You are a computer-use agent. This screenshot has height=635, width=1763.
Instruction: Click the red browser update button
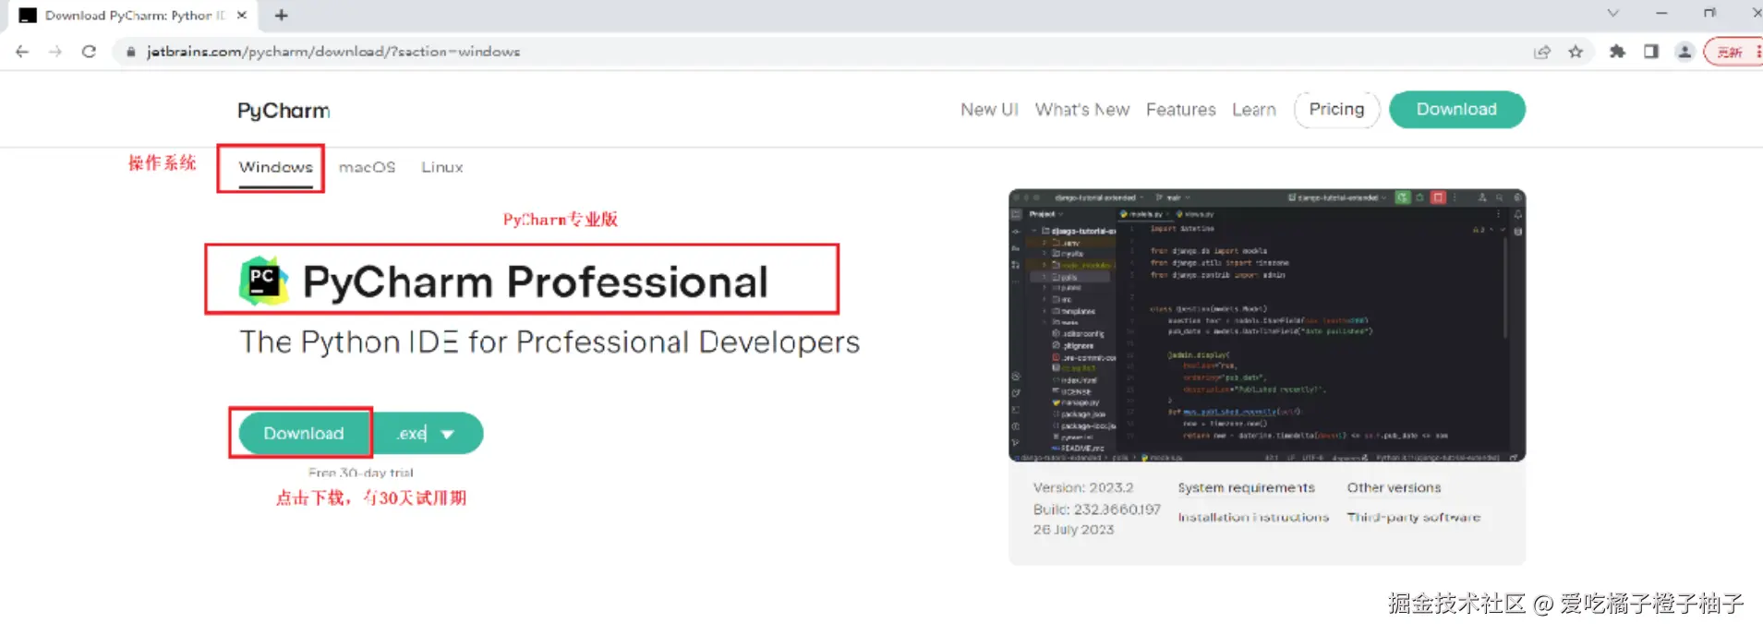click(1733, 52)
